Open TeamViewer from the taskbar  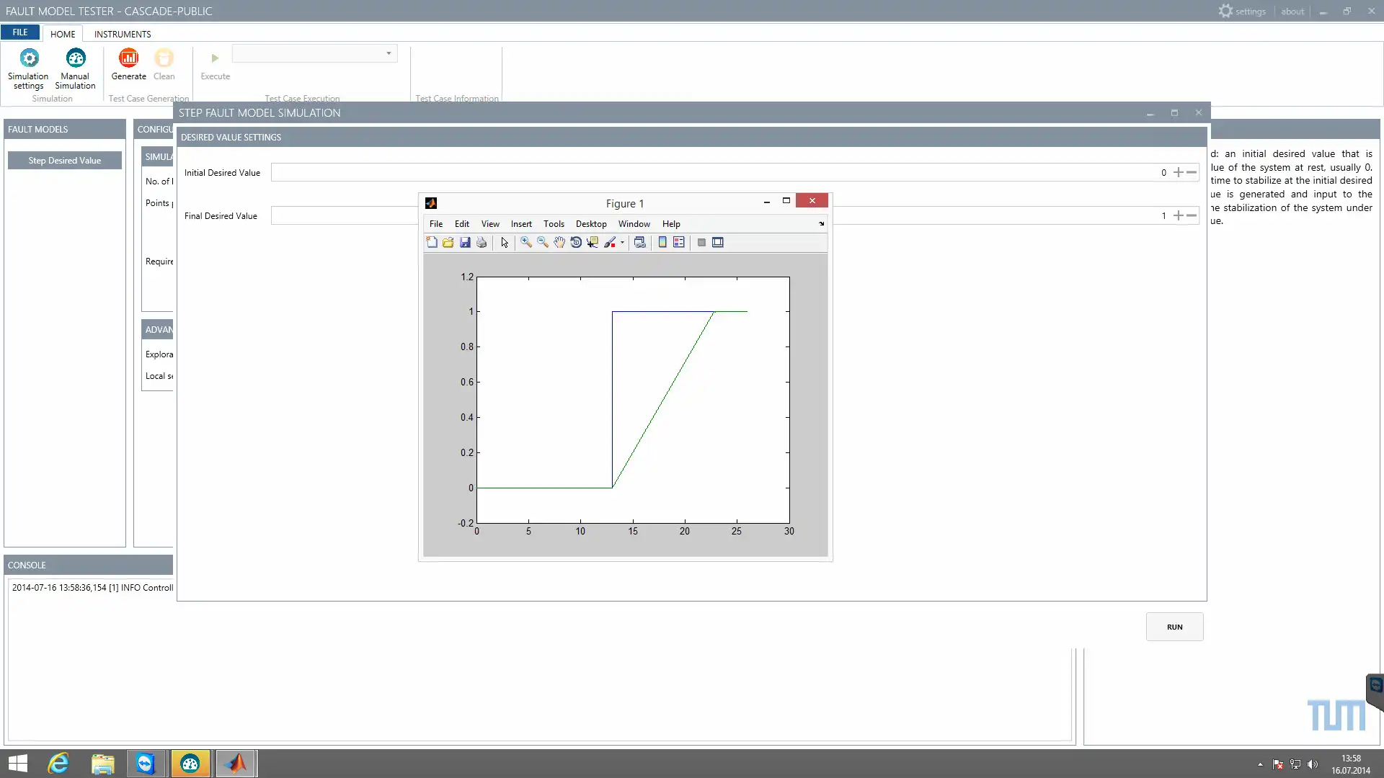(x=146, y=764)
